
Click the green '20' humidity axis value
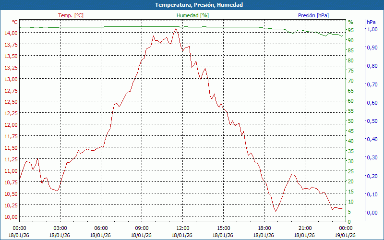(x=351, y=181)
